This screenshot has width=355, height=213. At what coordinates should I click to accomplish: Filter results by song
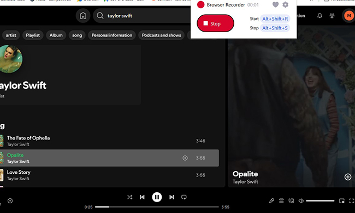(x=77, y=35)
